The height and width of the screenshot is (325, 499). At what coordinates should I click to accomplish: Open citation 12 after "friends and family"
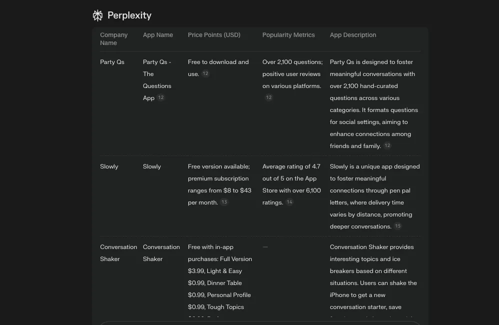387,145
